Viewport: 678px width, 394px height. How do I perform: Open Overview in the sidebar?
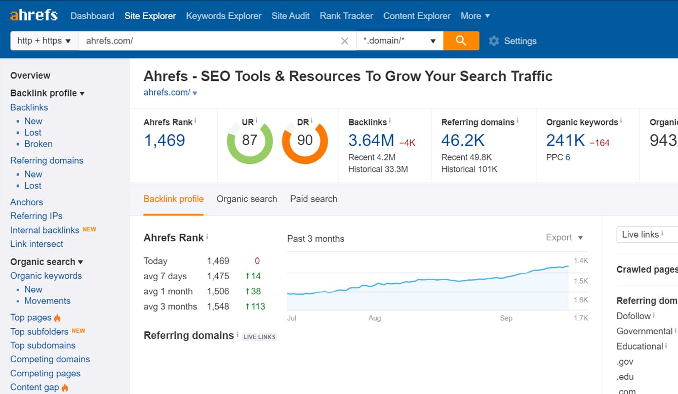[30, 75]
